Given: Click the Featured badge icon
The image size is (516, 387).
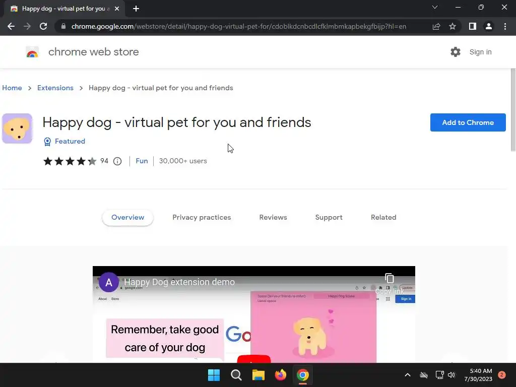Looking at the screenshot, I should [47, 142].
